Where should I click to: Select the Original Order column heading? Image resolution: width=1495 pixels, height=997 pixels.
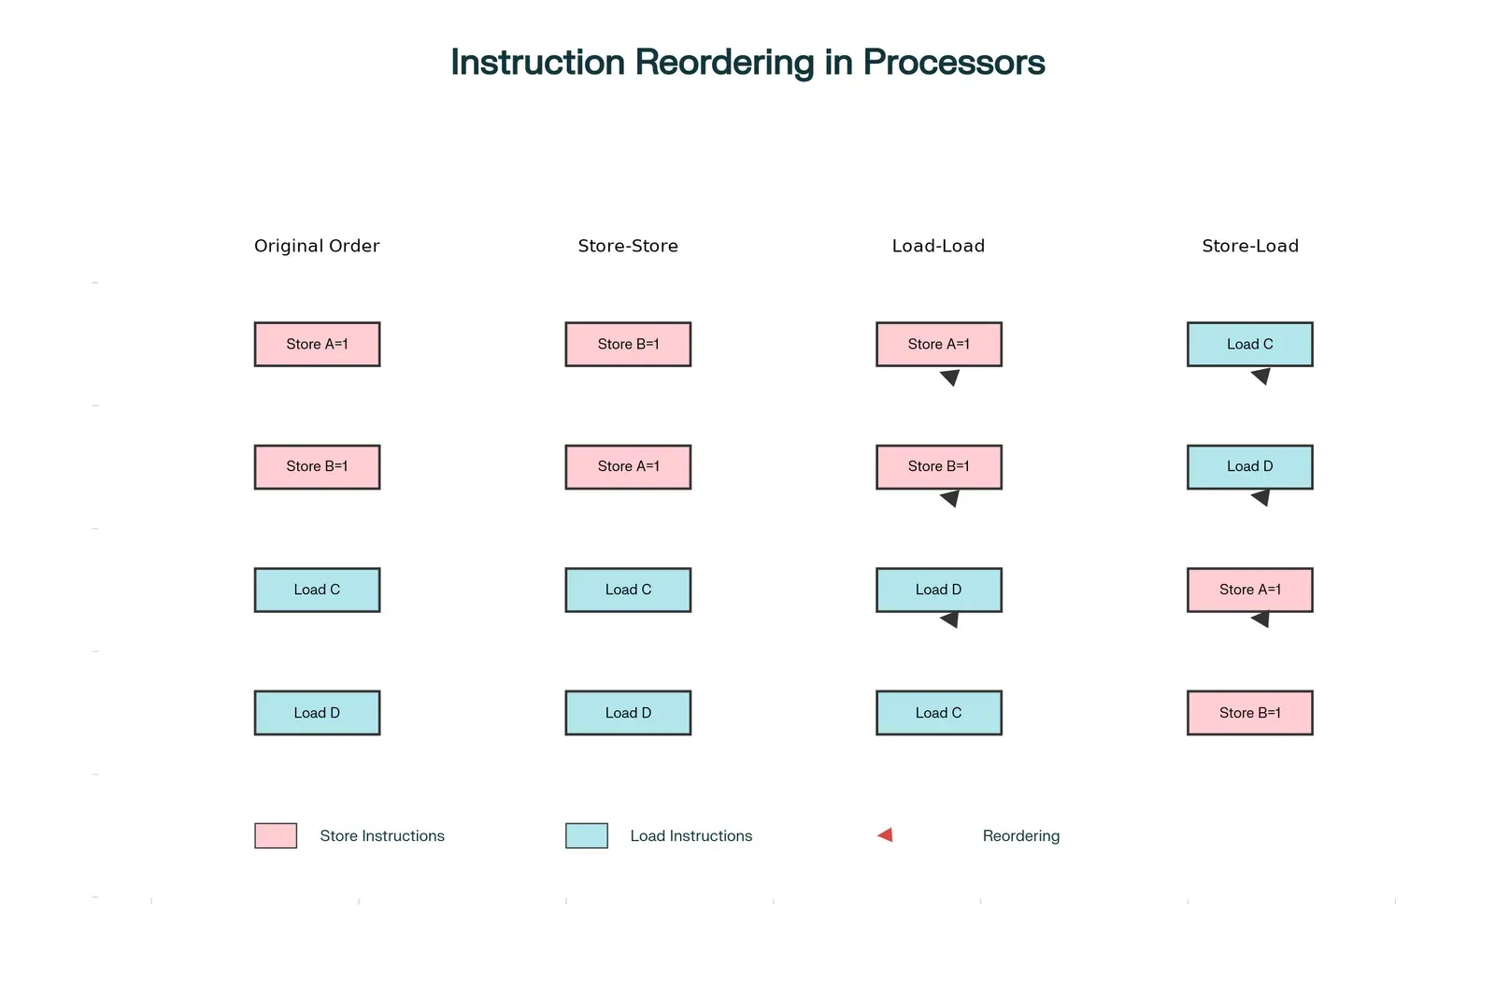point(317,246)
